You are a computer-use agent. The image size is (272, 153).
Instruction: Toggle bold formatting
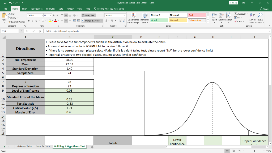click(28, 21)
